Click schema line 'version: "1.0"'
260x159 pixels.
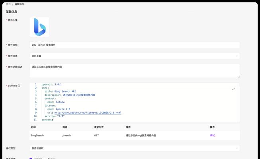pyautogui.click(x=55, y=116)
